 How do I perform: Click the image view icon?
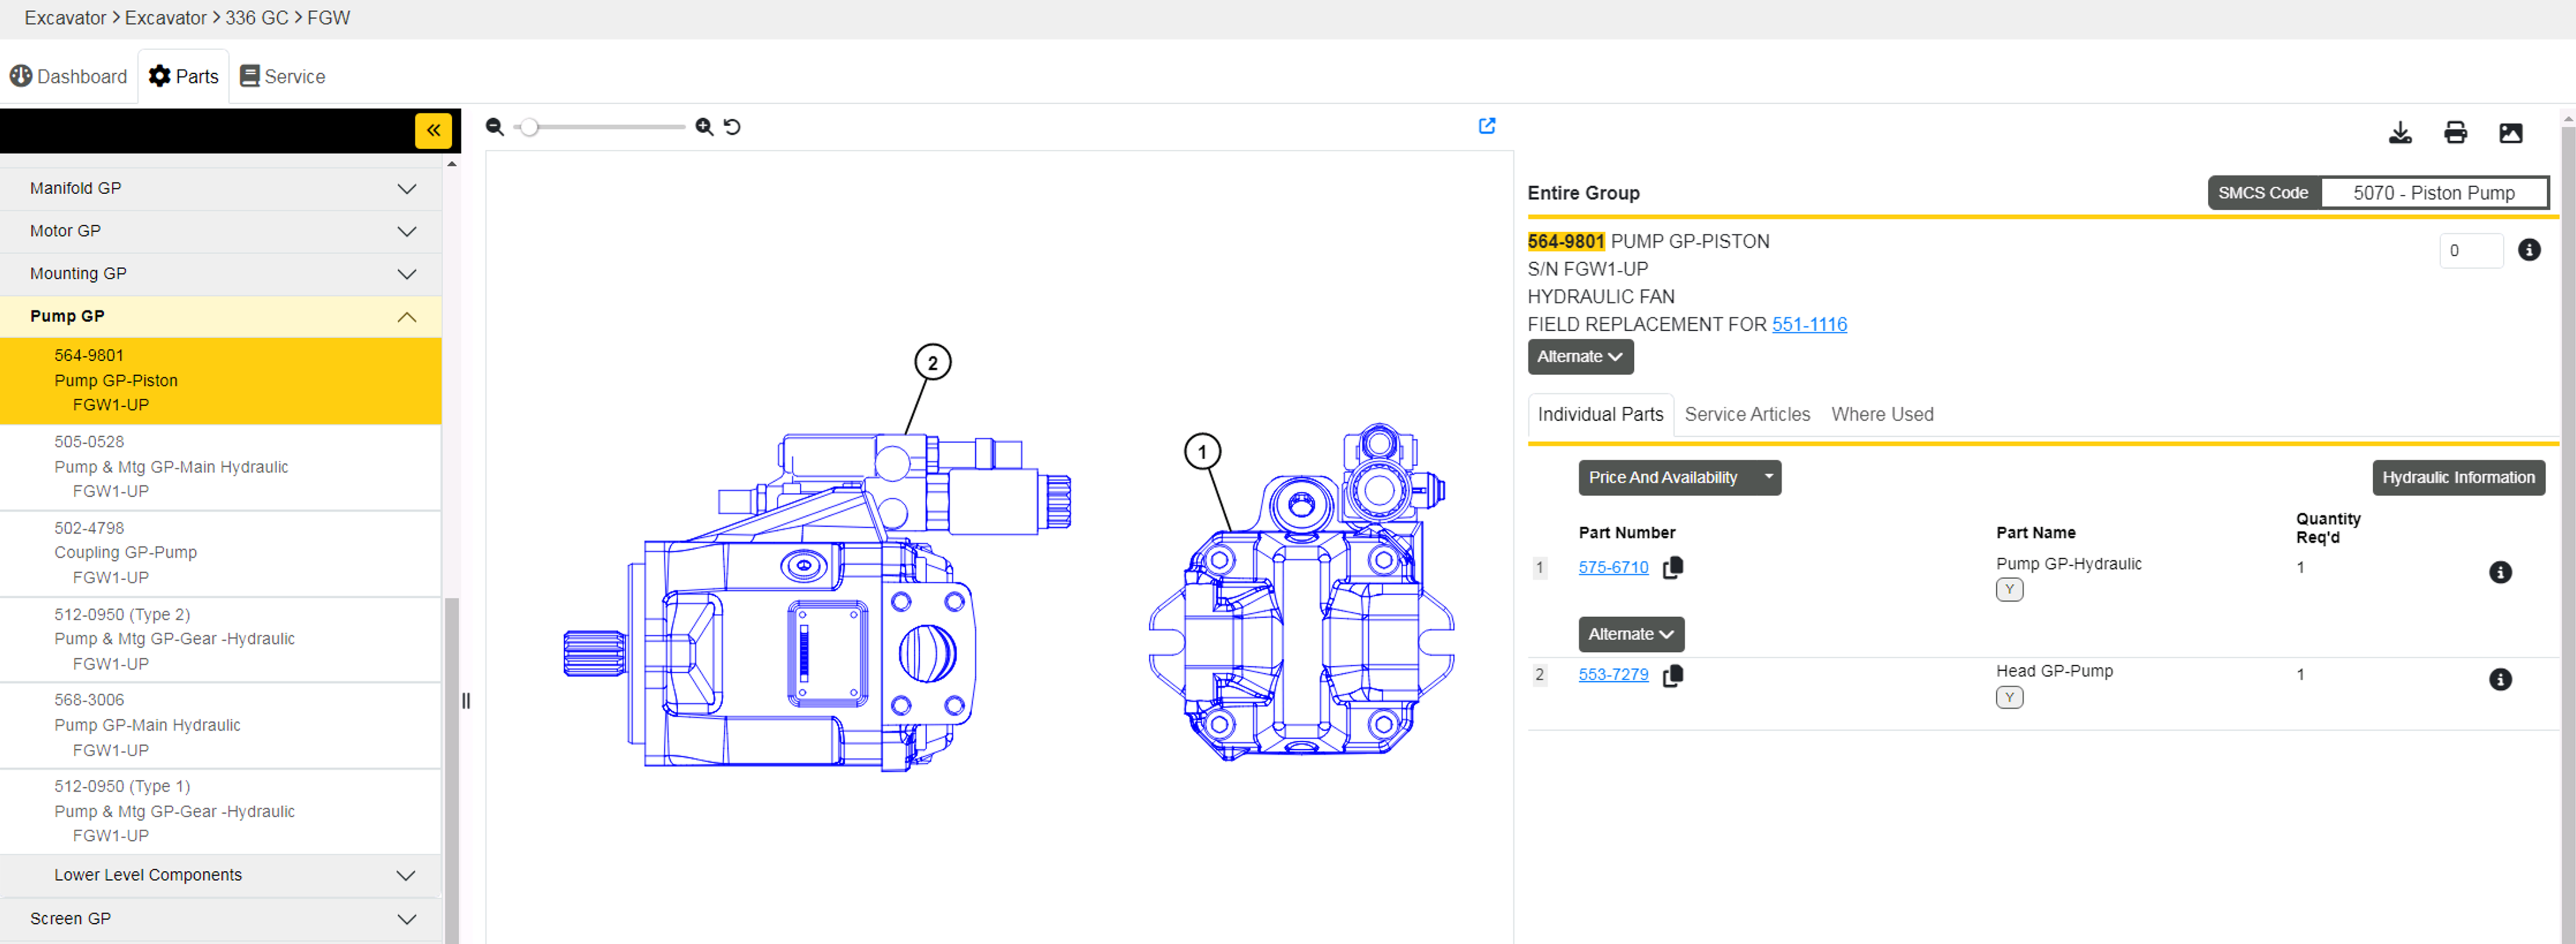point(2510,133)
